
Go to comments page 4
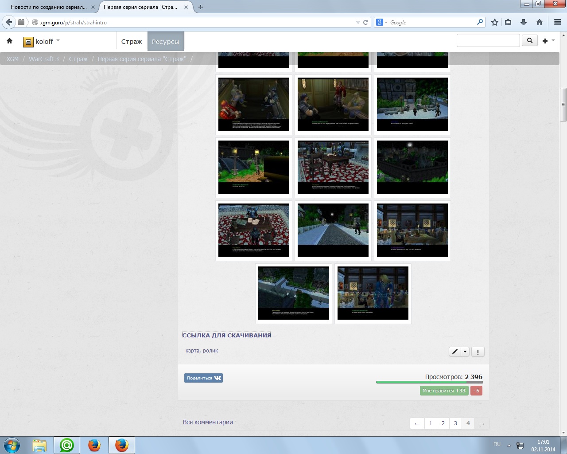pyautogui.click(x=468, y=423)
